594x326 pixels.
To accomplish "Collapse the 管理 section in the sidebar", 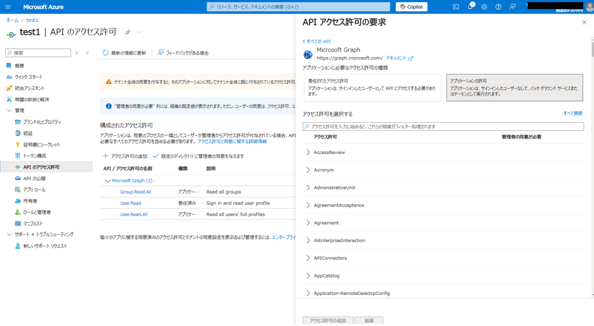I will pos(9,111).
